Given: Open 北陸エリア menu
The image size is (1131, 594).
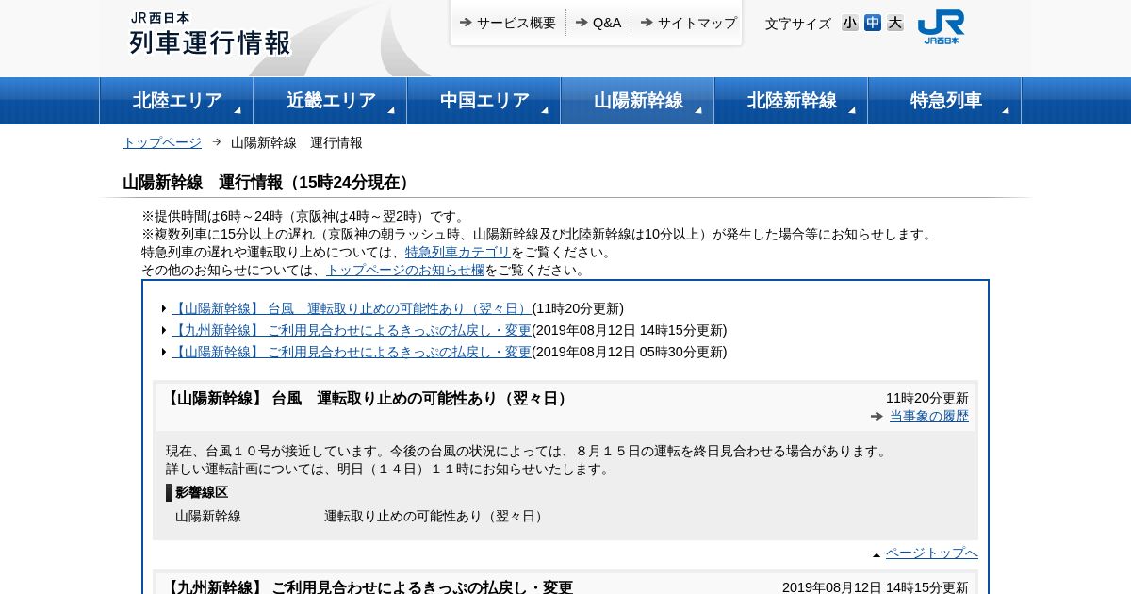Looking at the screenshot, I should pyautogui.click(x=176, y=101).
